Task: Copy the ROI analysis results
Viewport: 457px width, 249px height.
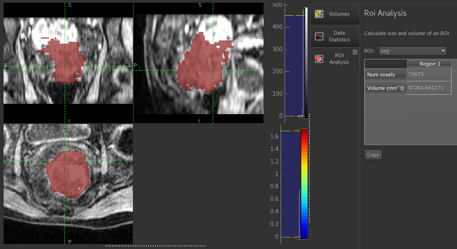Action: coord(373,155)
